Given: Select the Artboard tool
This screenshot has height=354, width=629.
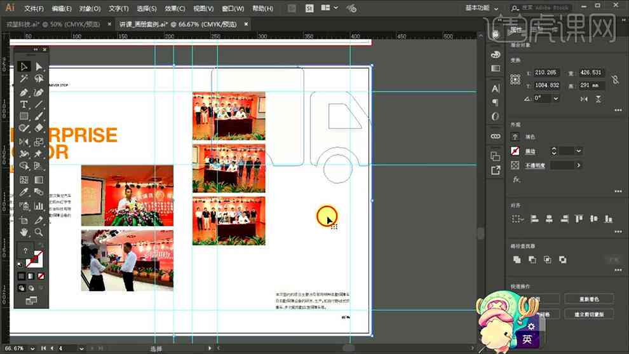Looking at the screenshot, I should pos(24,220).
